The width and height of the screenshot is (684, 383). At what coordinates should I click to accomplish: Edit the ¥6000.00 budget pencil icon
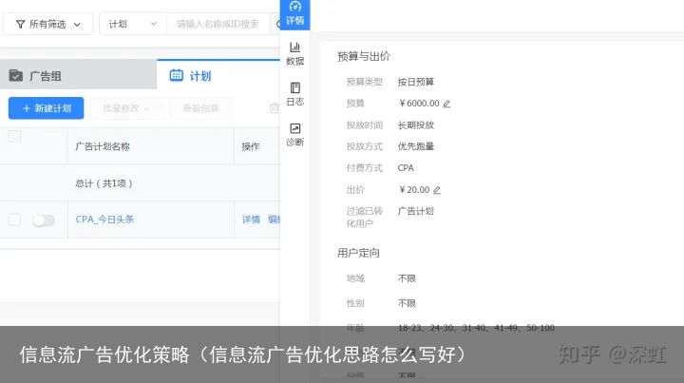446,104
